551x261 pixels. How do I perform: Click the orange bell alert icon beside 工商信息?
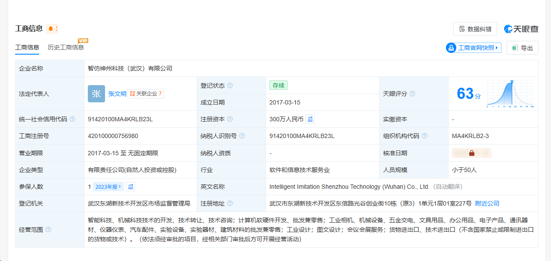pos(51,29)
